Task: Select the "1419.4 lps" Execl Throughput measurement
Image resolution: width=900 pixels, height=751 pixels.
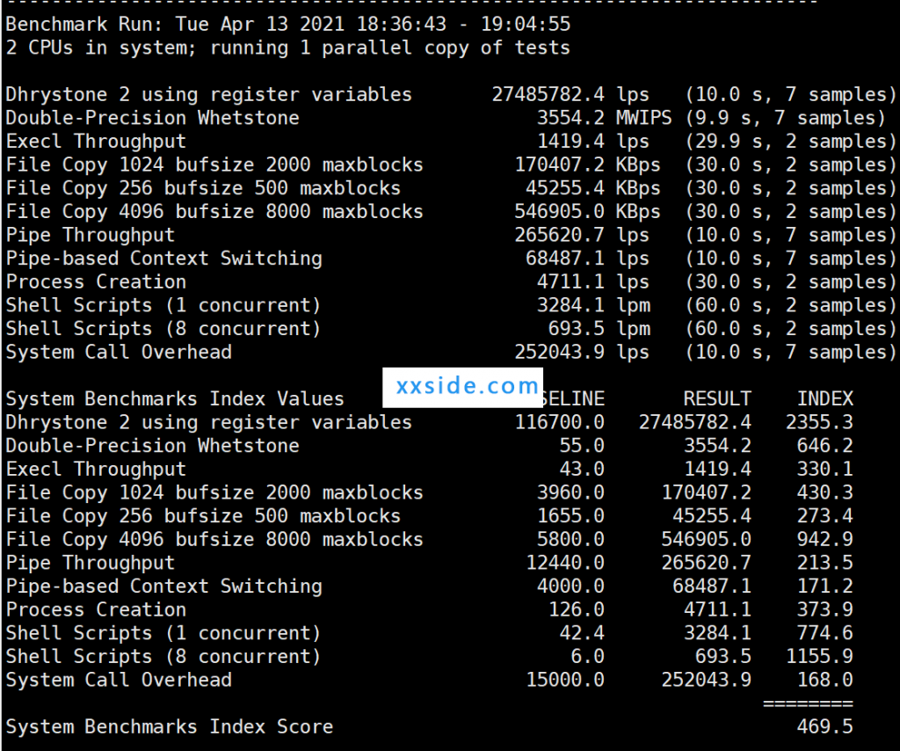Action: (593, 142)
